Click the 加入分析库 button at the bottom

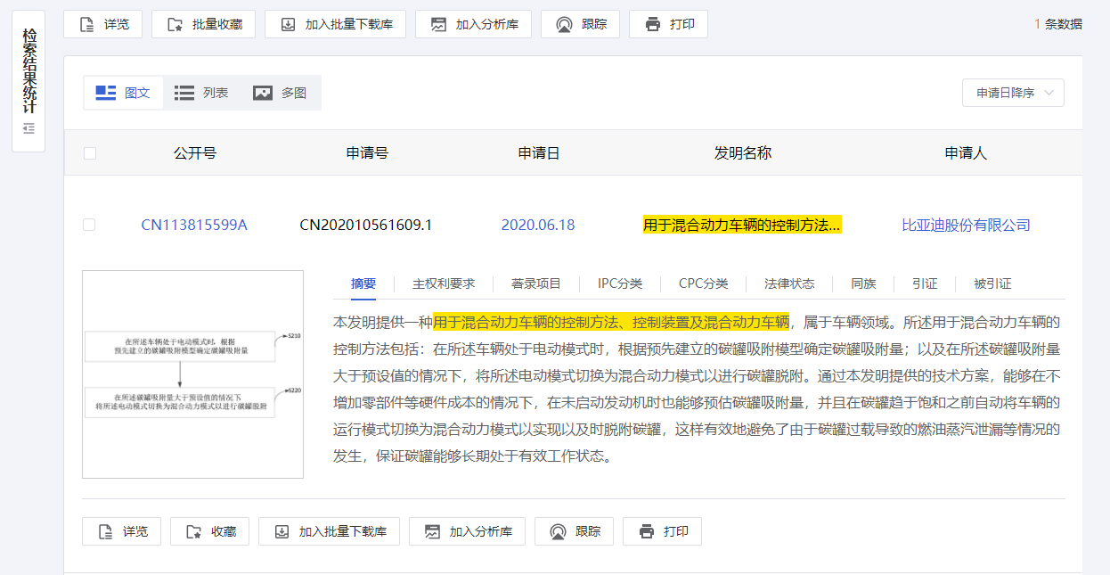pos(467,530)
